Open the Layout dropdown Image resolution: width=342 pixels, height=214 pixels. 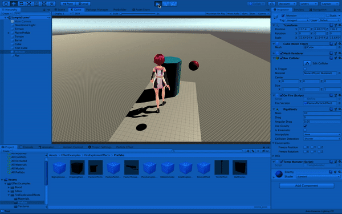point(329,4)
